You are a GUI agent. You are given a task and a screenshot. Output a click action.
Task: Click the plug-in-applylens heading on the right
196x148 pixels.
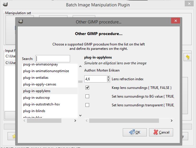(x=98, y=57)
